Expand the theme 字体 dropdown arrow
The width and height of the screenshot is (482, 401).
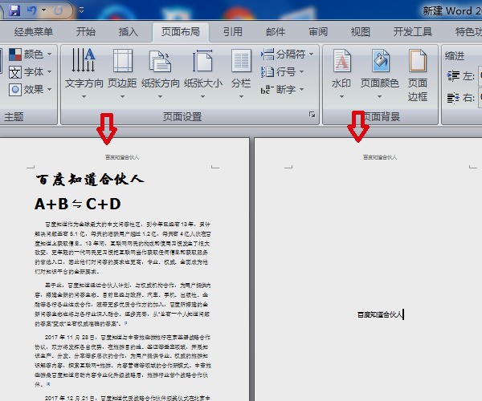point(50,72)
